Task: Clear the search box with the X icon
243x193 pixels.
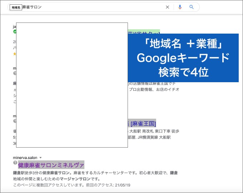Action: click(167, 7)
